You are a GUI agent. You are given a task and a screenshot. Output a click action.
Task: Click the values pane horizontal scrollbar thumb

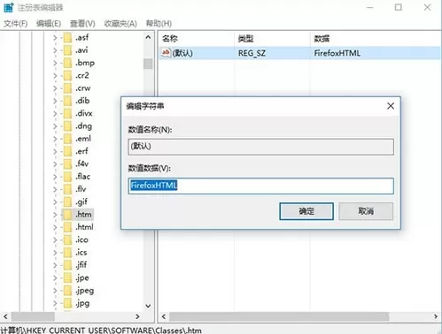click(x=279, y=317)
